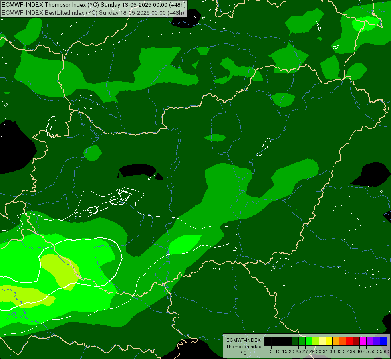This screenshot has height=359, width=391.
Task: Click the blue 55–60 legend swatch
Action: pyautogui.click(x=383, y=341)
